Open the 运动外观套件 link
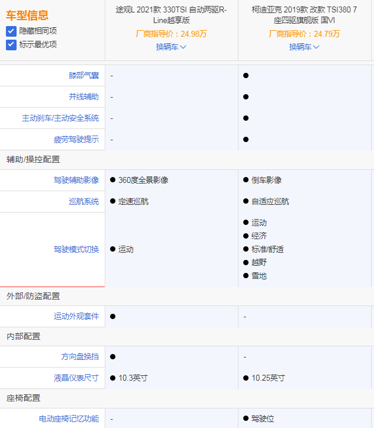 pos(76,316)
